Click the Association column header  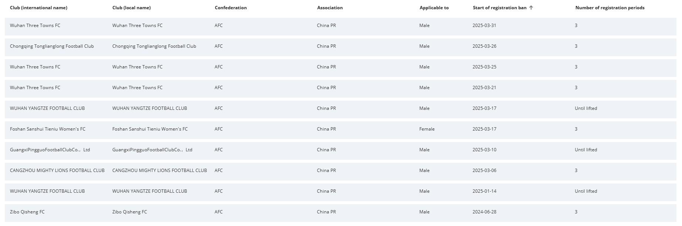pos(330,8)
